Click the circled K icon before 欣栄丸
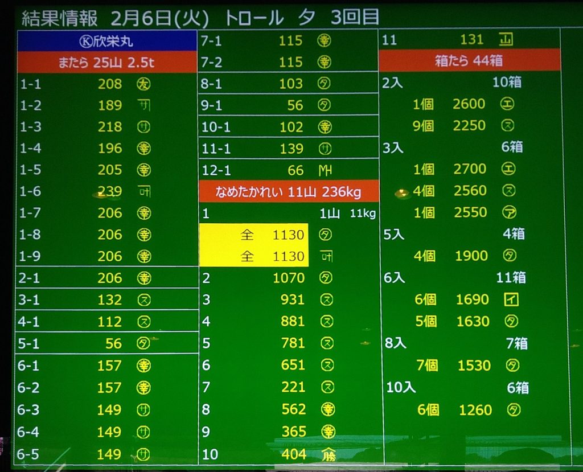The width and height of the screenshot is (583, 472). click(x=83, y=42)
